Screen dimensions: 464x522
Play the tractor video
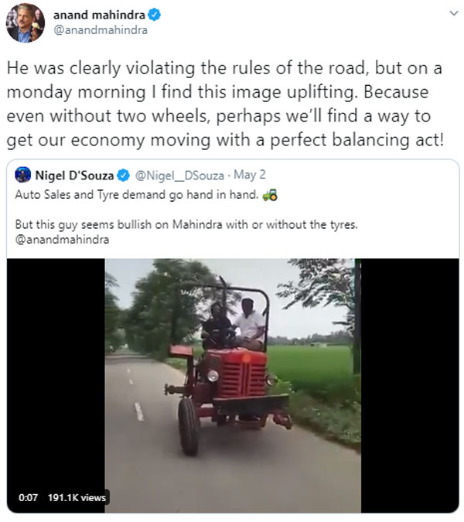233,386
